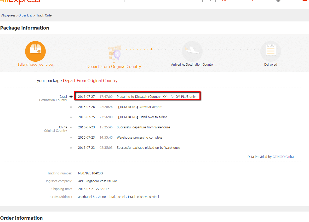The image size is (309, 222).
Task: Click shipping time 2016-07-21 22:29:17
Action: (x=93, y=189)
